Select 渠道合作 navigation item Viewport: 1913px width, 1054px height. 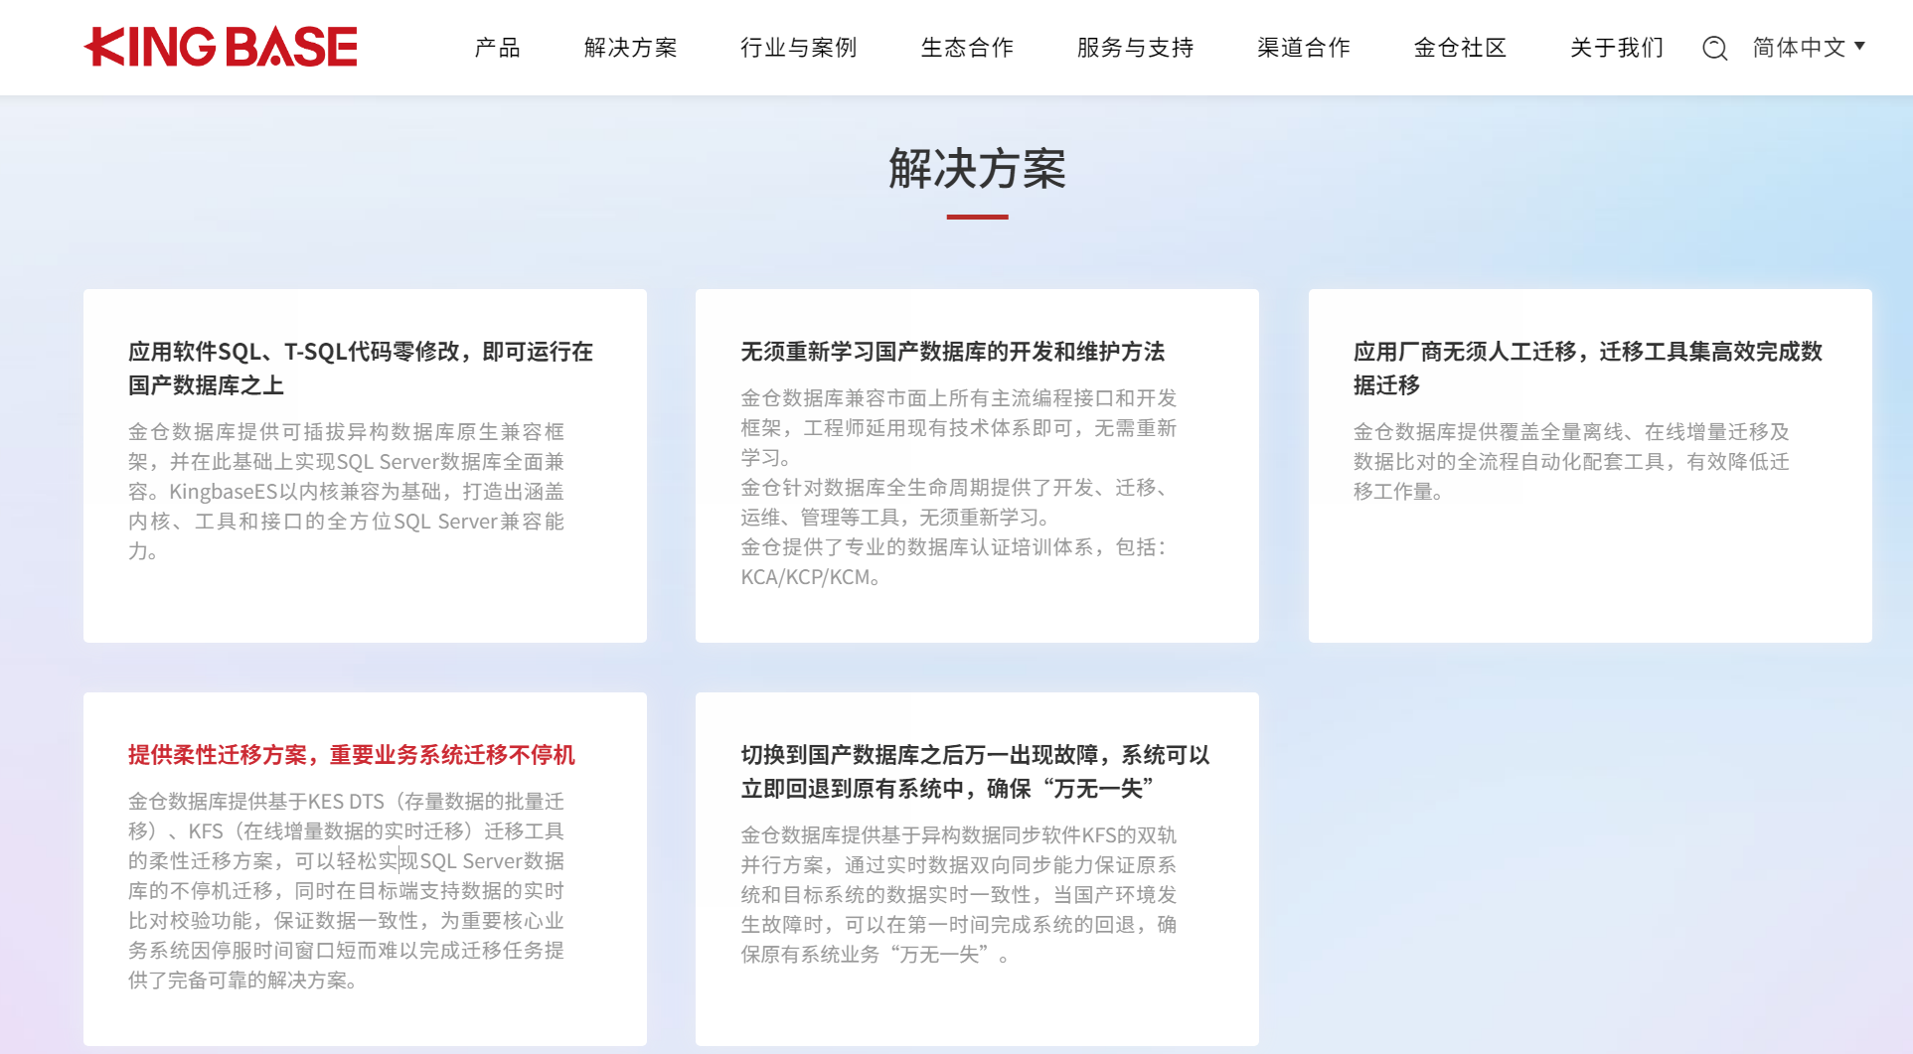point(1304,48)
